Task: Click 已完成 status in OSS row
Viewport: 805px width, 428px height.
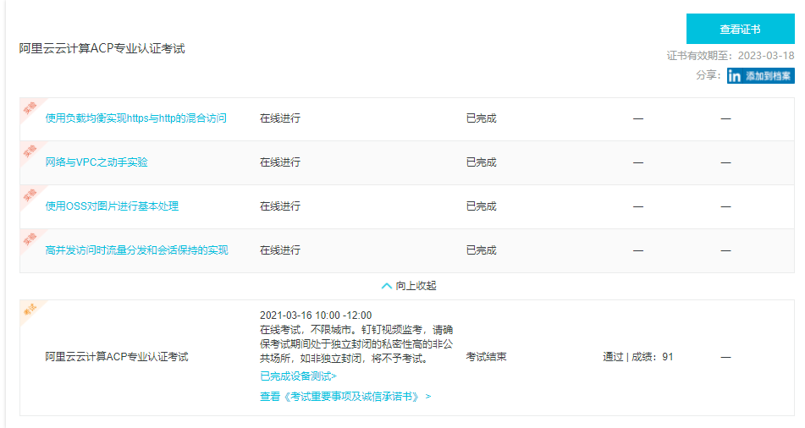Action: click(x=481, y=206)
